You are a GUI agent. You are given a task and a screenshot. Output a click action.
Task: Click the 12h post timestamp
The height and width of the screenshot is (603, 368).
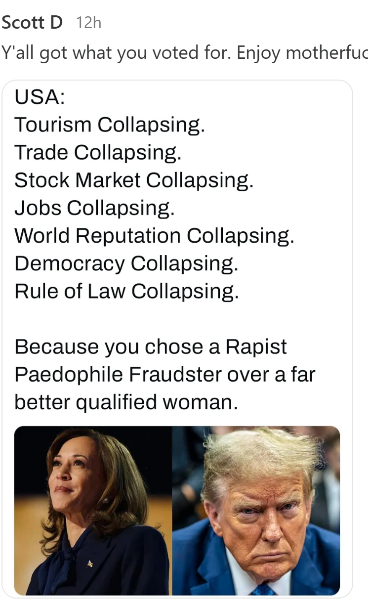[x=89, y=23]
